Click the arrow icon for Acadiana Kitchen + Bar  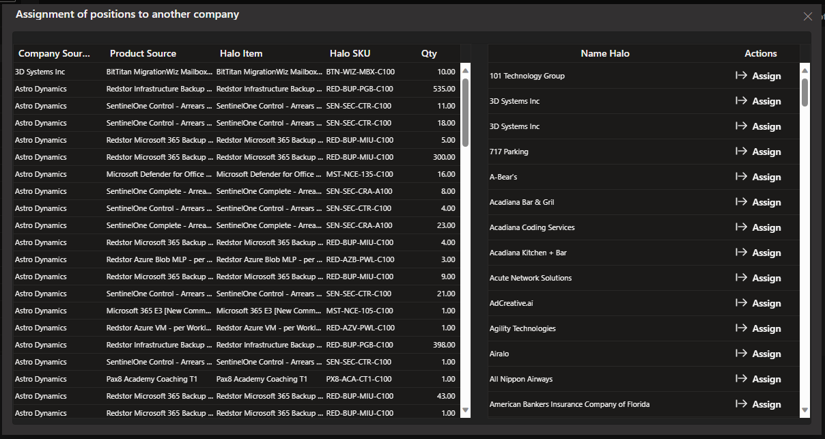click(x=741, y=253)
